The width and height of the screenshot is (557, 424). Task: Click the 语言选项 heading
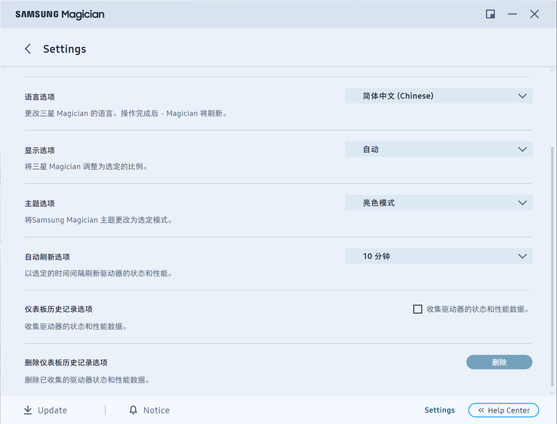[39, 97]
